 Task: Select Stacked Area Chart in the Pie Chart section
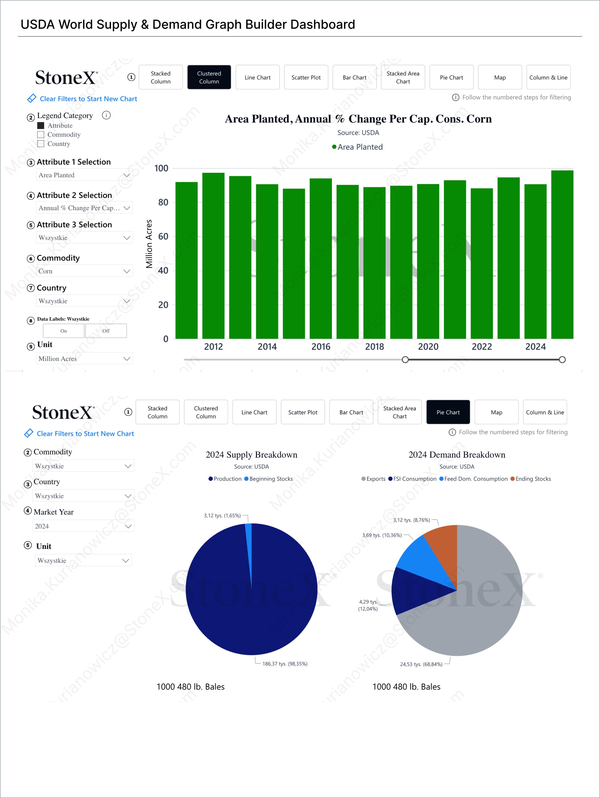pos(399,412)
